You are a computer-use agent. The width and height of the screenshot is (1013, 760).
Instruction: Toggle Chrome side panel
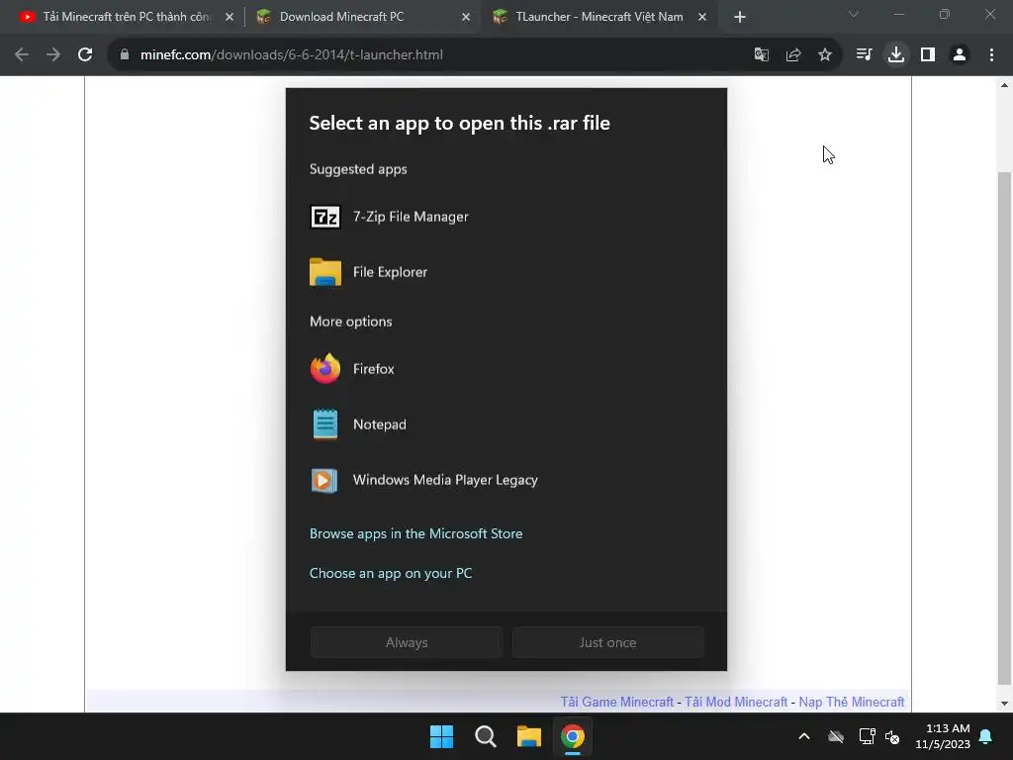point(928,55)
